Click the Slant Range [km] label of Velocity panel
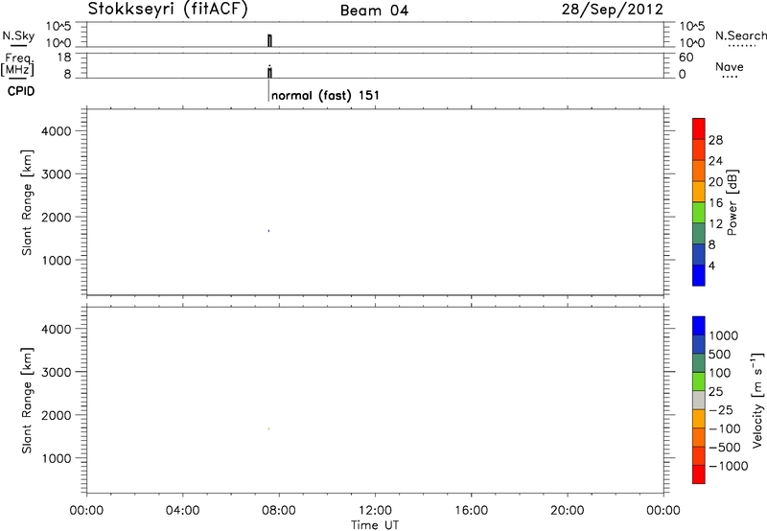This screenshot has width=767, height=531. (27, 401)
